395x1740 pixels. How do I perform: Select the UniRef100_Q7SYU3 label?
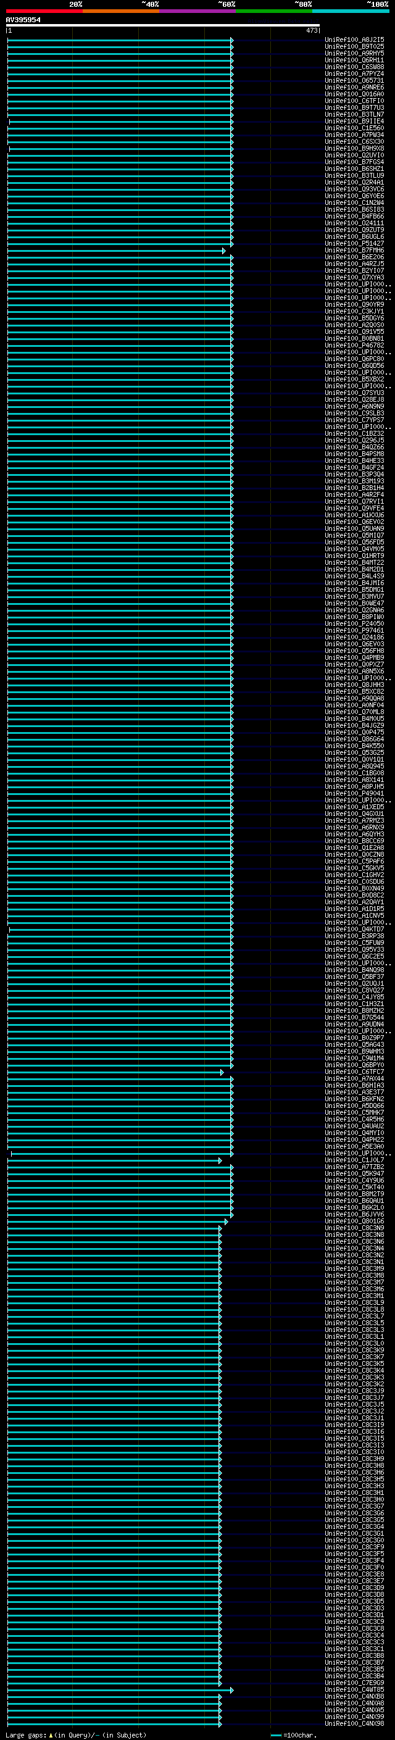[x=354, y=393]
